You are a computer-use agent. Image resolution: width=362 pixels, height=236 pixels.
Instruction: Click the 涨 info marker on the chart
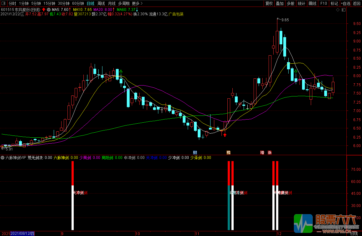(x=270, y=153)
